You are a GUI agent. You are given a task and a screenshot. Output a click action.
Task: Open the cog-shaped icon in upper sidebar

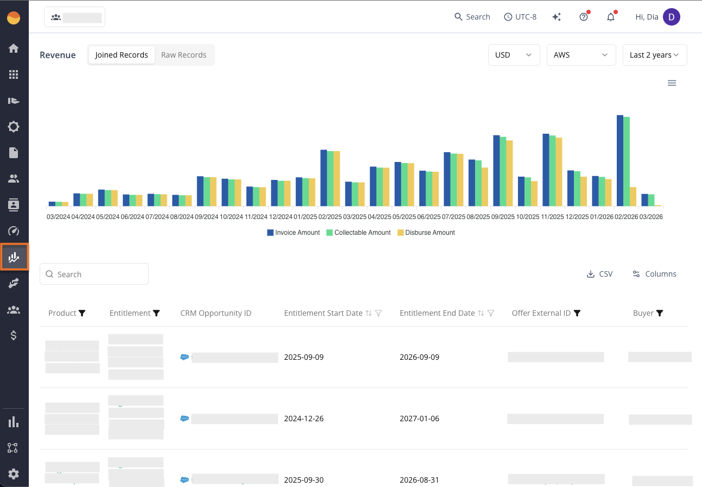[x=14, y=127]
